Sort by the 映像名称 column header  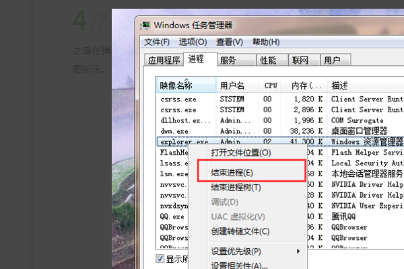[186, 85]
